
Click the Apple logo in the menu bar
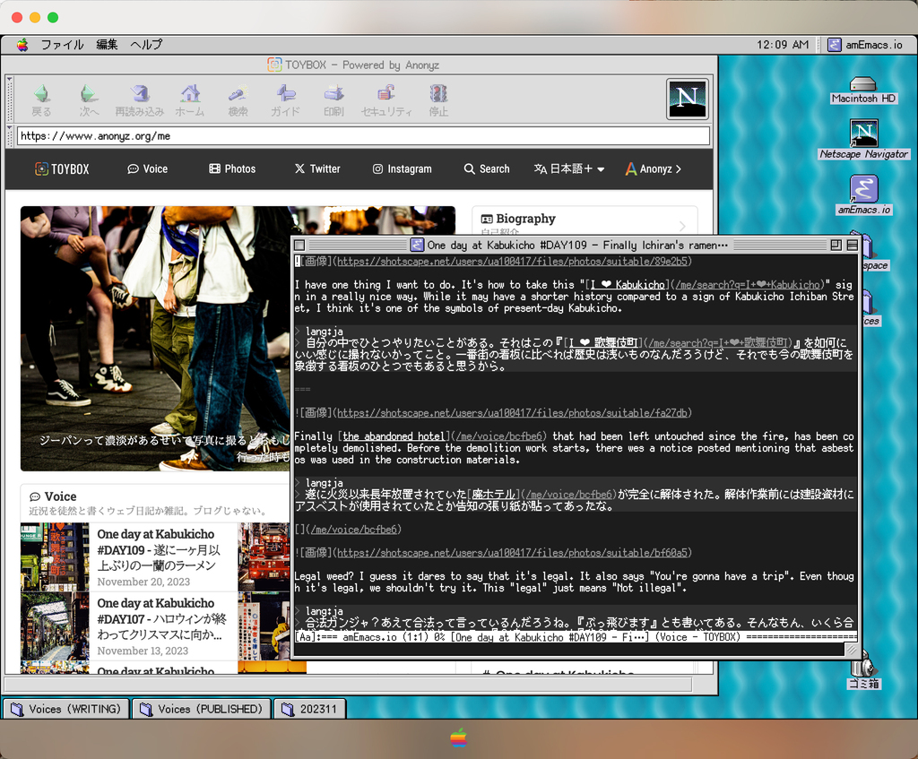pos(22,45)
